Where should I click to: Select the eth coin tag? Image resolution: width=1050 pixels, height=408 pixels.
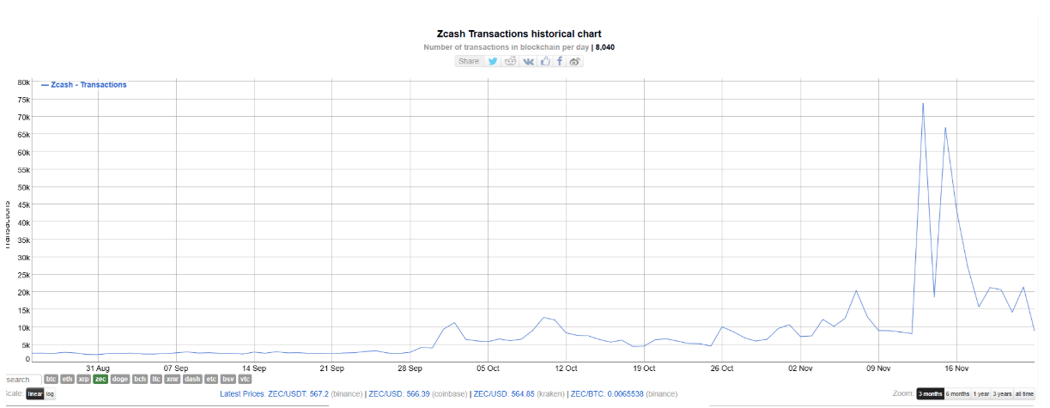(x=67, y=379)
